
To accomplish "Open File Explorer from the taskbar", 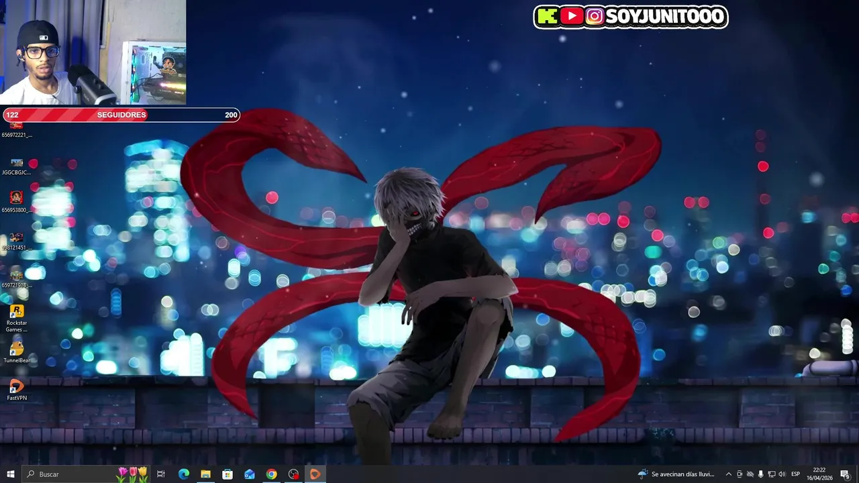I will click(x=205, y=474).
